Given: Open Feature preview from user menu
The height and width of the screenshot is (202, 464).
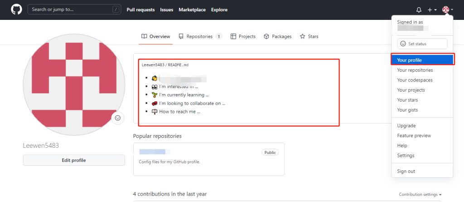Looking at the screenshot, I should point(422,136).
